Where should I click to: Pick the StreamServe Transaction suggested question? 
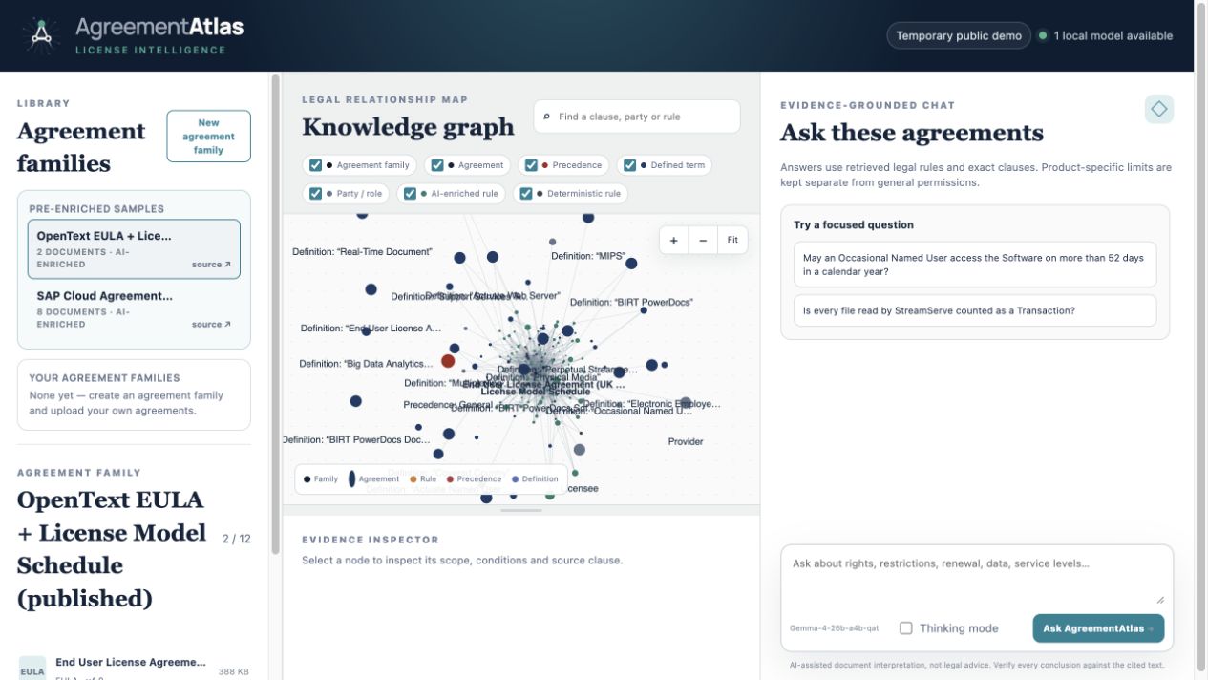click(975, 310)
